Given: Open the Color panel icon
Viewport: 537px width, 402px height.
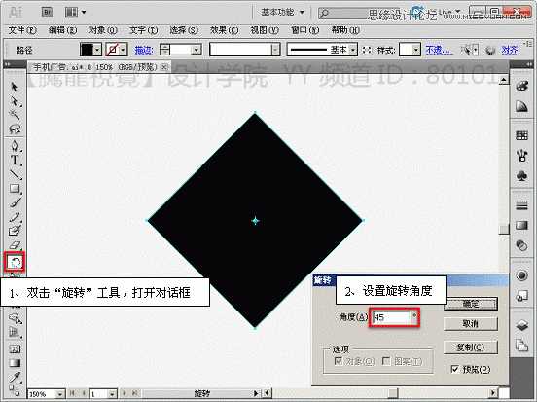Looking at the screenshot, I should coord(521,86).
